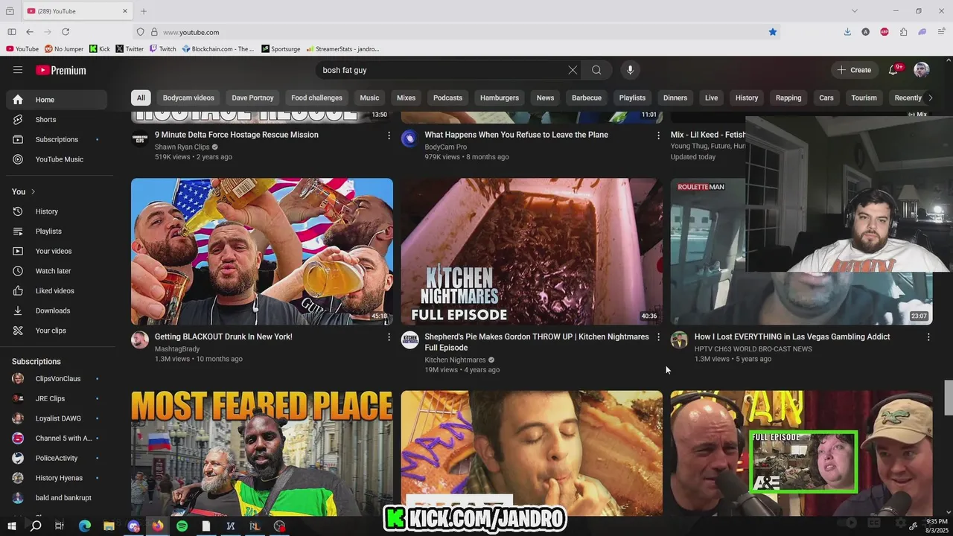Open options for 'Getting BLACKOUT Drunk In New York!'
Image resolution: width=953 pixels, height=536 pixels.
(x=389, y=337)
